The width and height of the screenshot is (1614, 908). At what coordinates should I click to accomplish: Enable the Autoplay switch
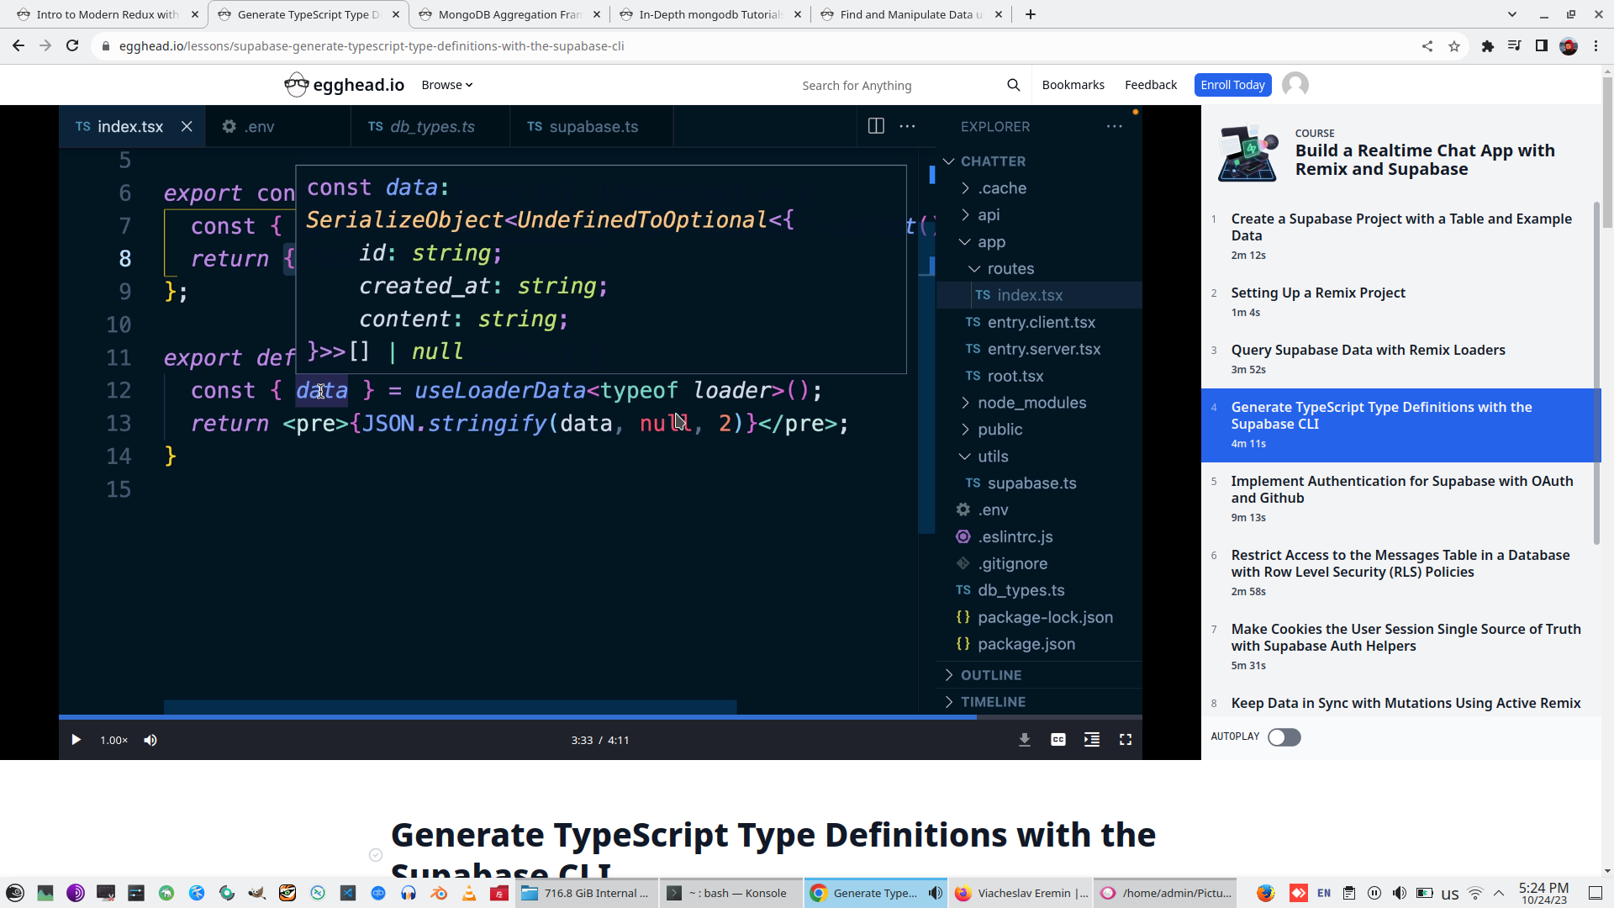pyautogui.click(x=1284, y=737)
